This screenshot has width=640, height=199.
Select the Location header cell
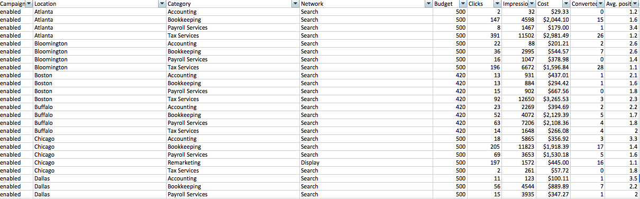(99, 4)
